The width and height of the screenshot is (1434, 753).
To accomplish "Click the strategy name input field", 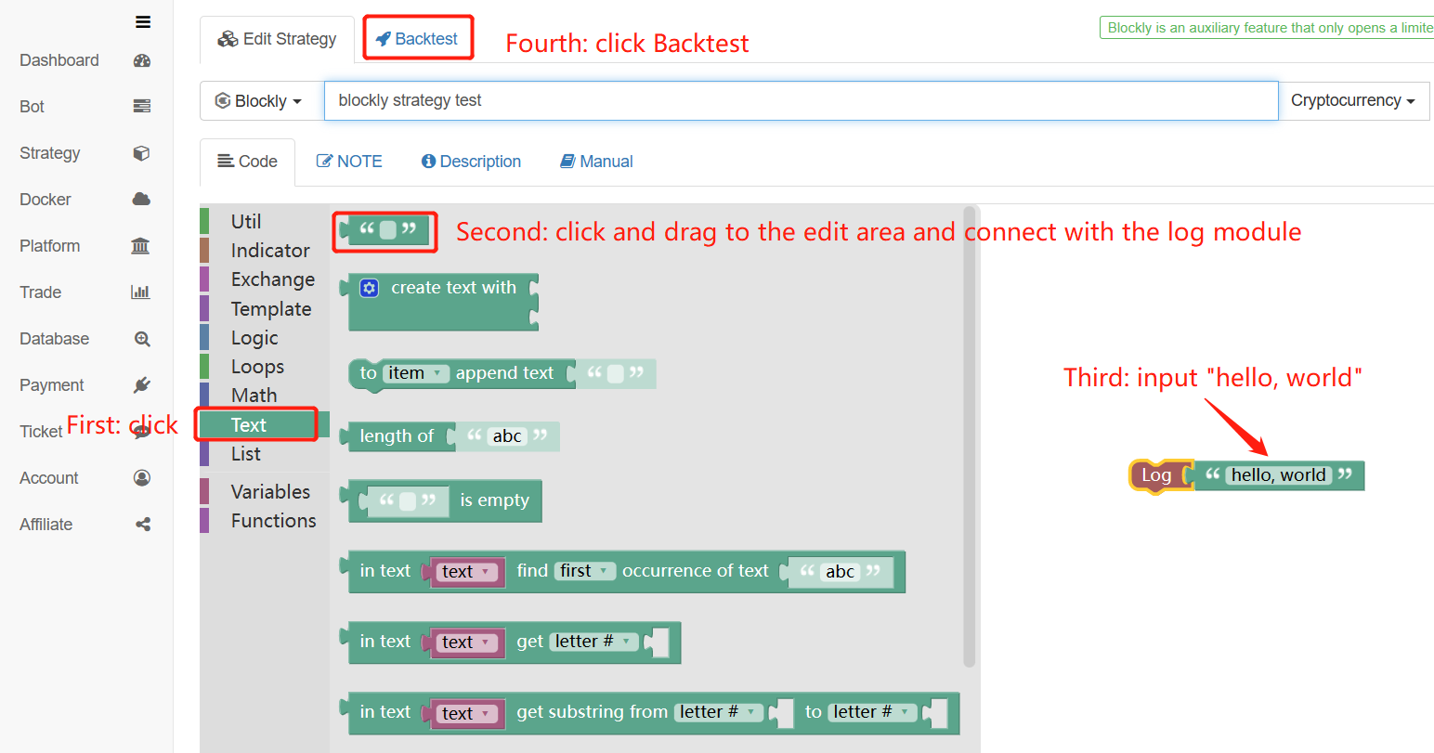I will pyautogui.click(x=801, y=101).
